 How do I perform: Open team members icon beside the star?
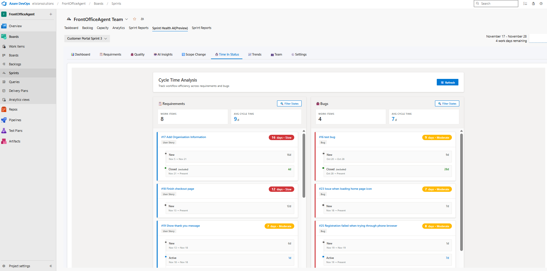click(143, 19)
